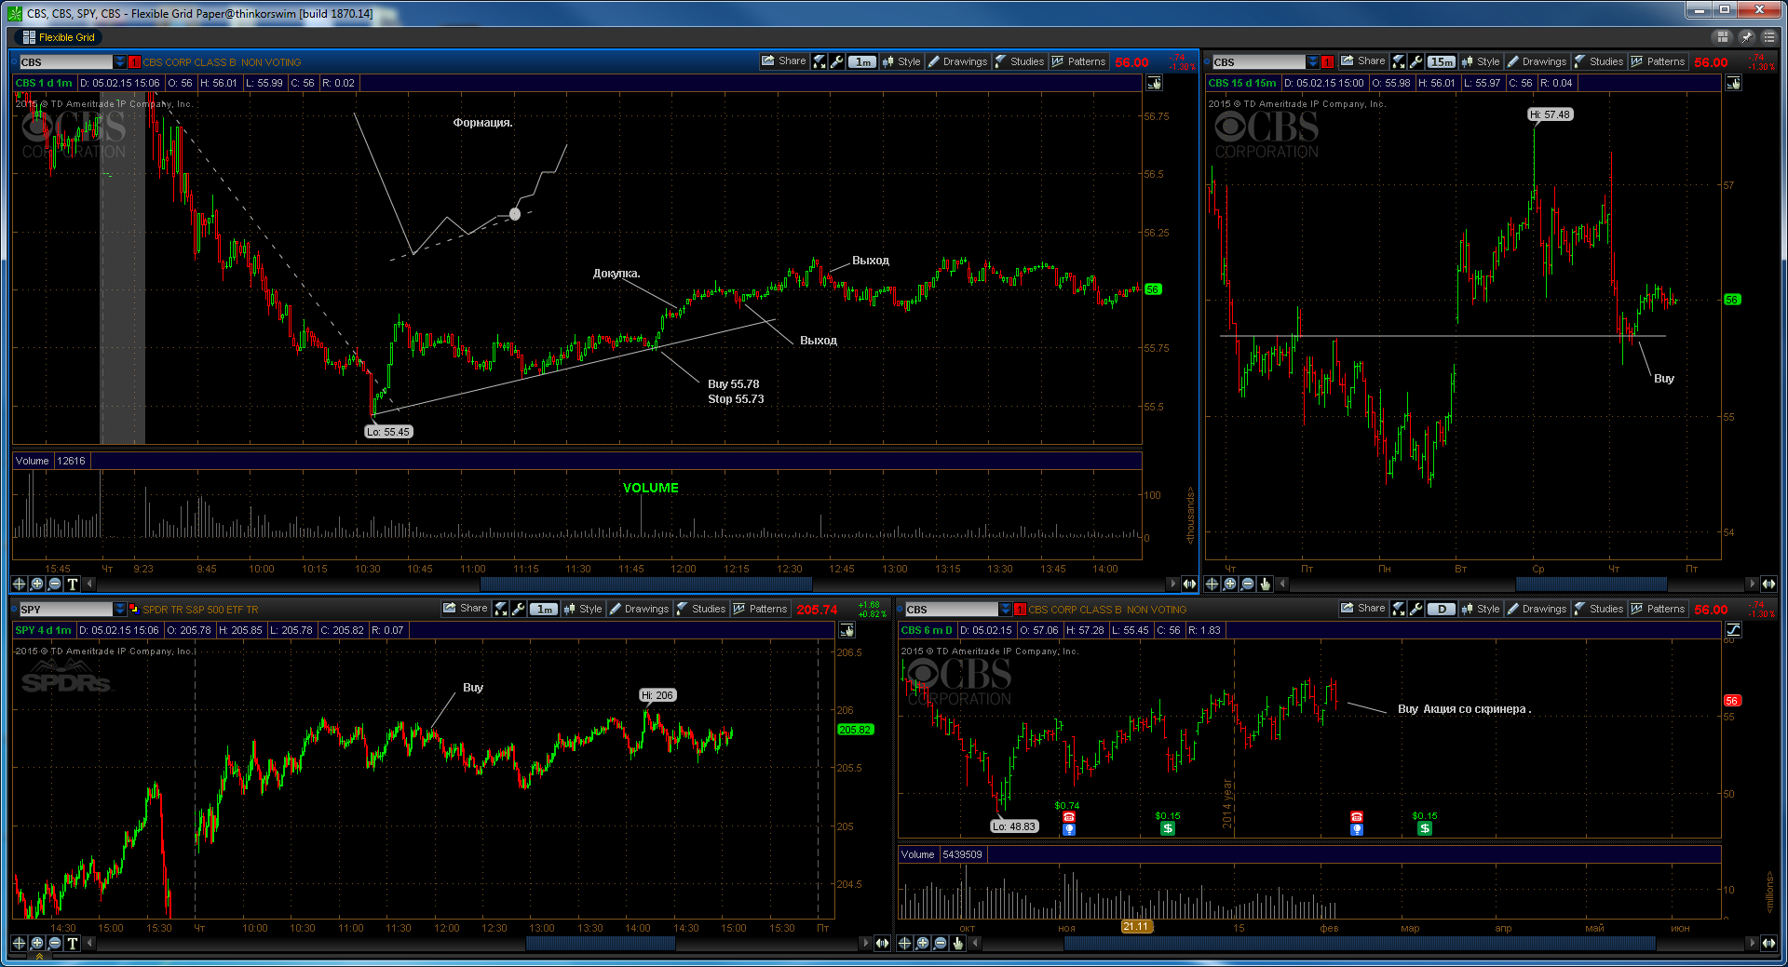Screen dimensions: 1788x967
Task: Click scrollbar thumb under CBS 15m chart
Action: click(1592, 584)
